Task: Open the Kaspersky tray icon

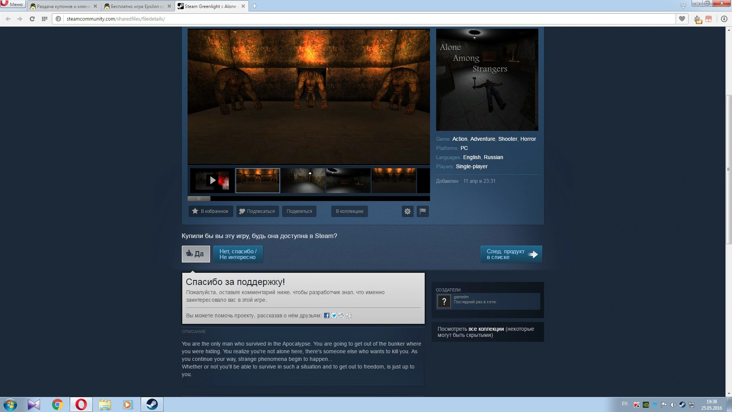Action: tap(637, 405)
